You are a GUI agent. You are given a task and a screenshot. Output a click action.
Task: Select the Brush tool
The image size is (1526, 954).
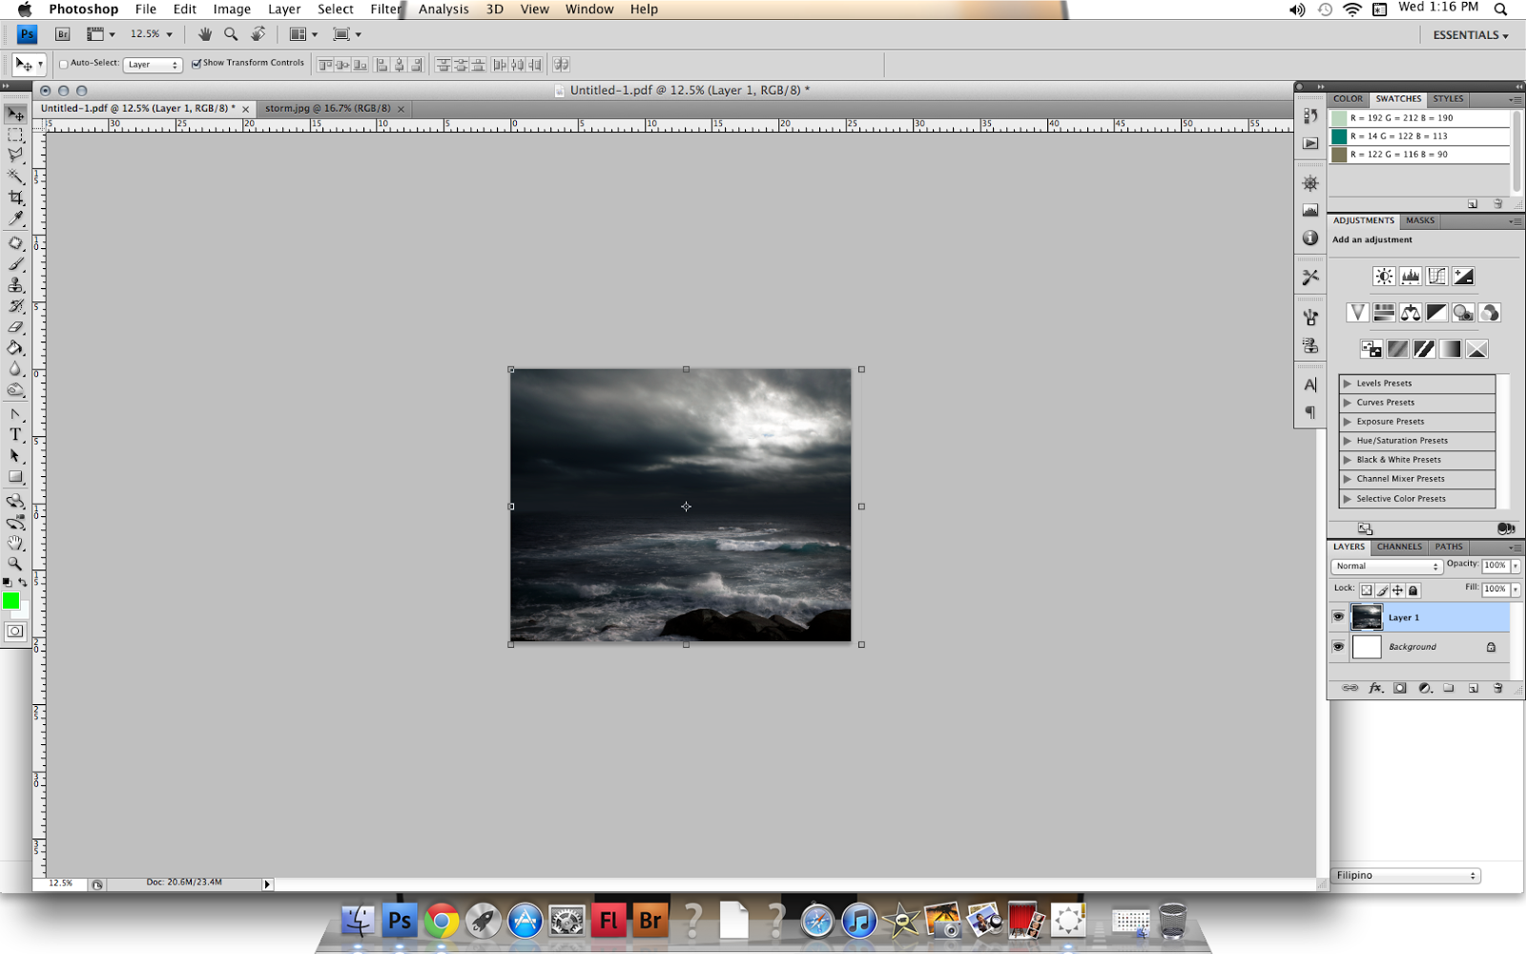click(15, 264)
